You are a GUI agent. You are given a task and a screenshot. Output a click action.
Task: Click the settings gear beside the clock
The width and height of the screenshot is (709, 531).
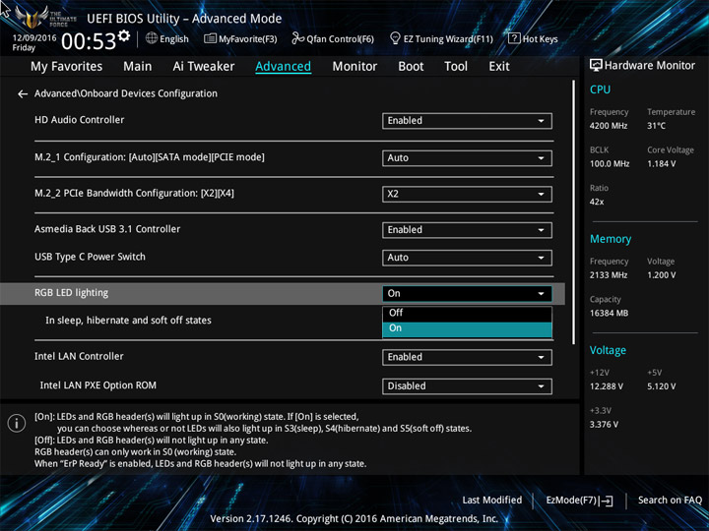[x=124, y=35]
